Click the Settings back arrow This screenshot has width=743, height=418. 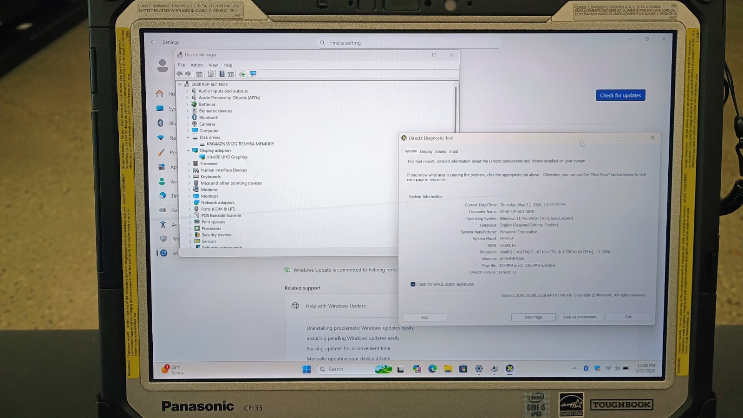point(153,42)
